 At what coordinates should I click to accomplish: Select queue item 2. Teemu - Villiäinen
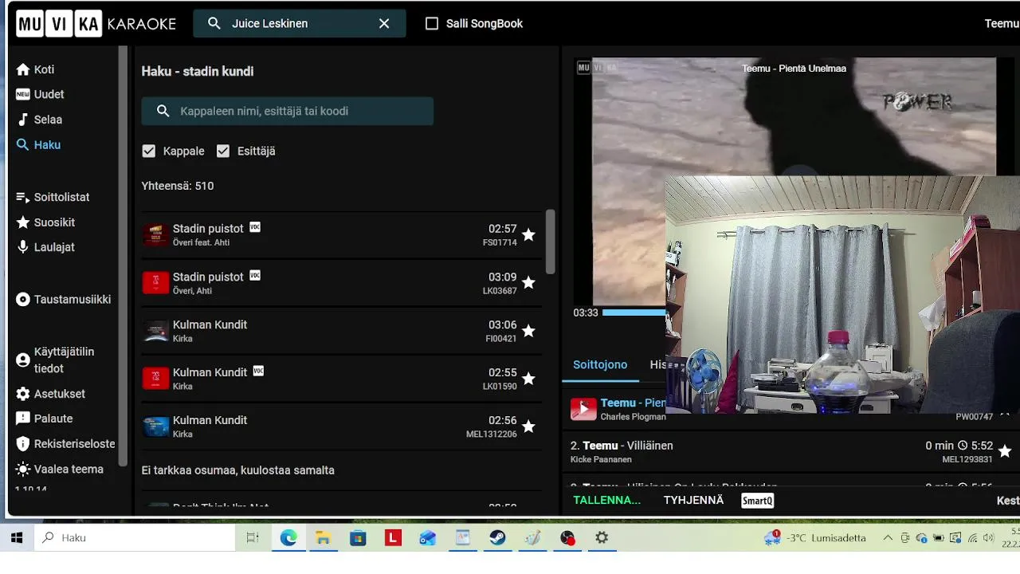click(x=622, y=446)
